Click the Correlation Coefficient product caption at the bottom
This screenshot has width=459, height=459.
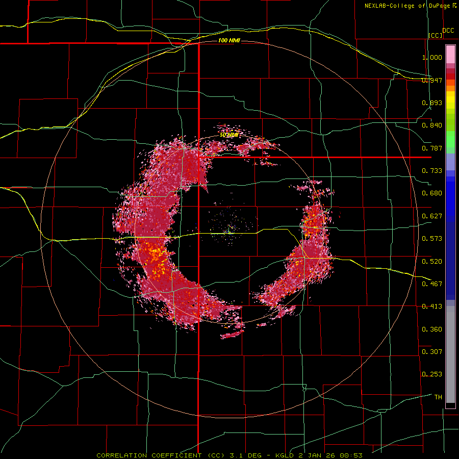[x=229, y=455]
